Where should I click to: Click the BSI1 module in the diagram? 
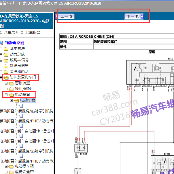point(150,73)
